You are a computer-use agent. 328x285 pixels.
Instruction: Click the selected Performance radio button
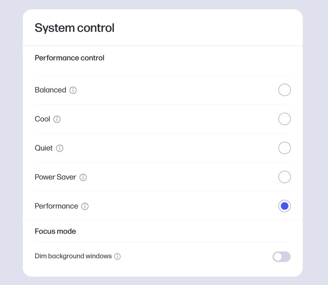[x=284, y=206]
